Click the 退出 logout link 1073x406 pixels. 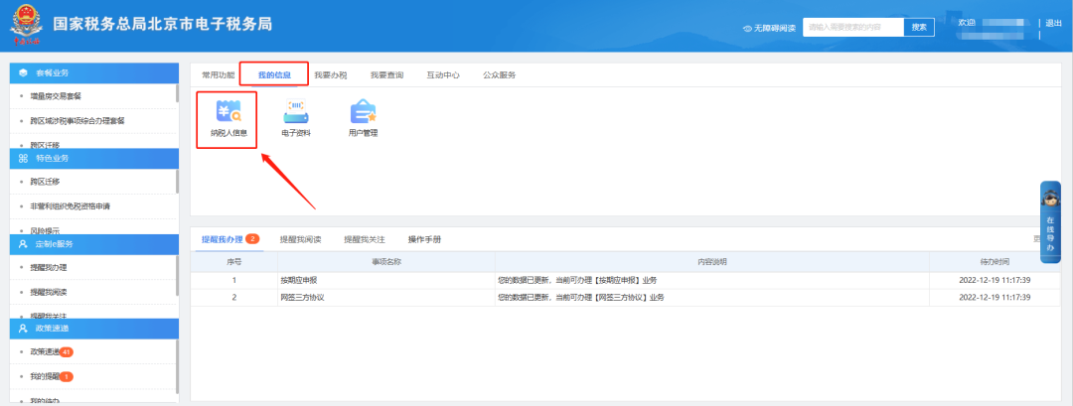[1054, 23]
